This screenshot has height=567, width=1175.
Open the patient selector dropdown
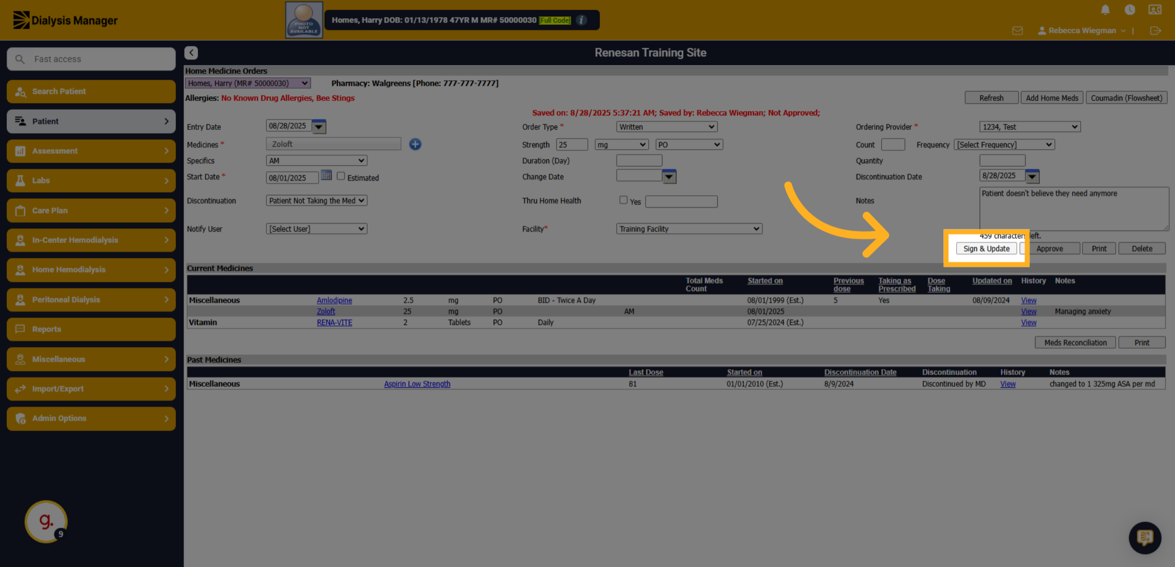click(x=248, y=83)
